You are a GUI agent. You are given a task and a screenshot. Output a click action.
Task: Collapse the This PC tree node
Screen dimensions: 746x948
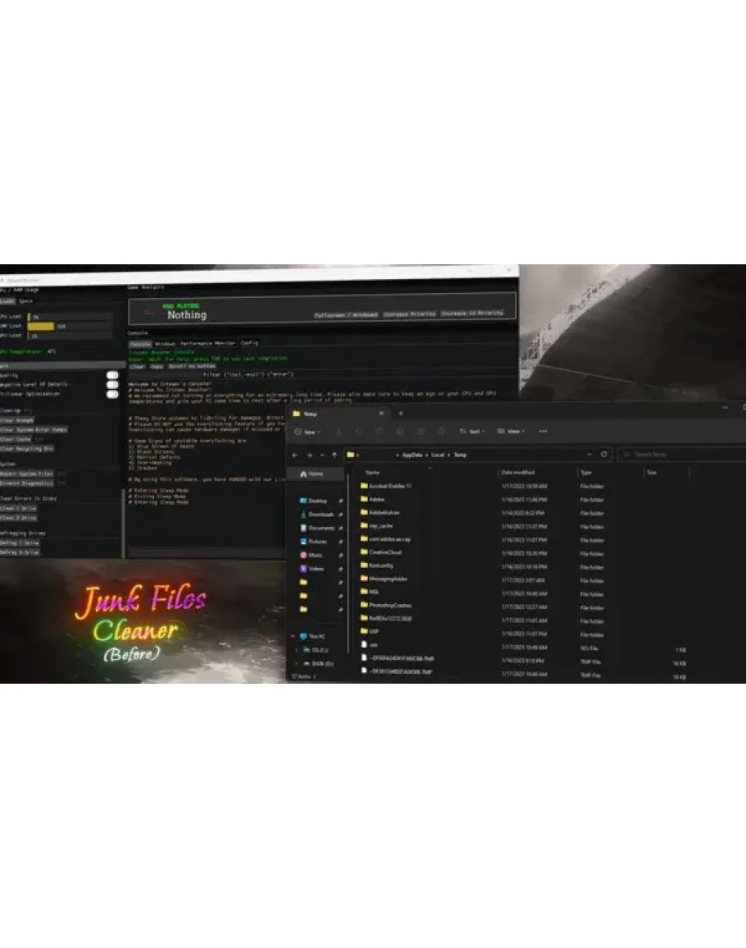pos(293,636)
